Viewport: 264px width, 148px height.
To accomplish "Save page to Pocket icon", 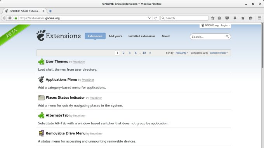I will 227,18.
